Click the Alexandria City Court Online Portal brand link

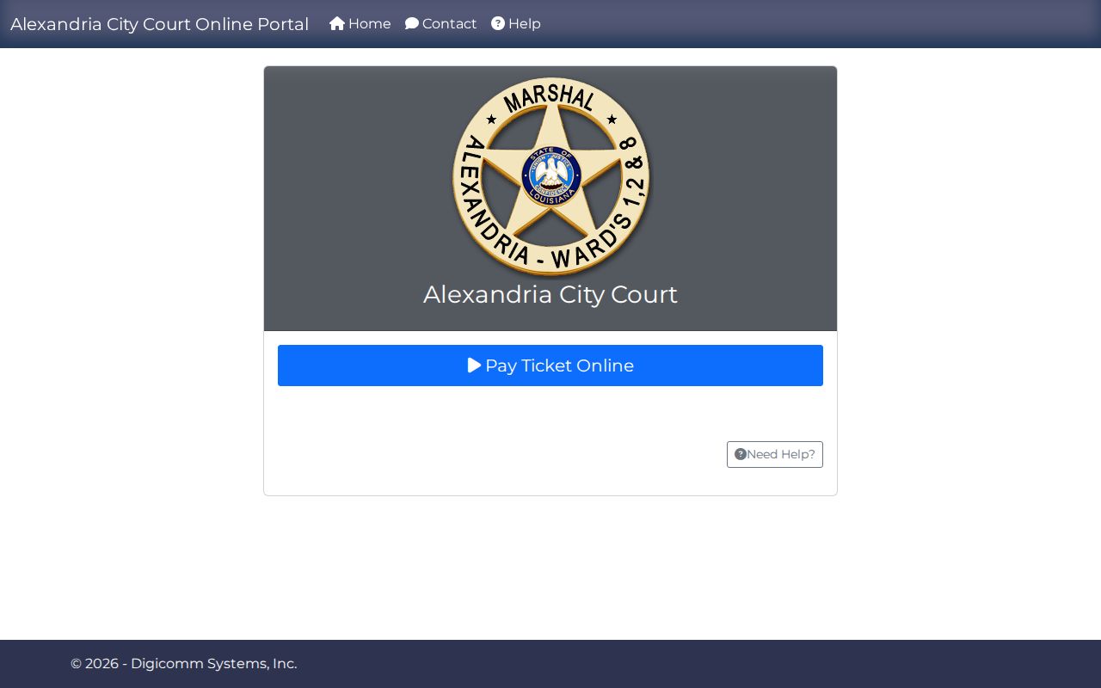point(160,24)
